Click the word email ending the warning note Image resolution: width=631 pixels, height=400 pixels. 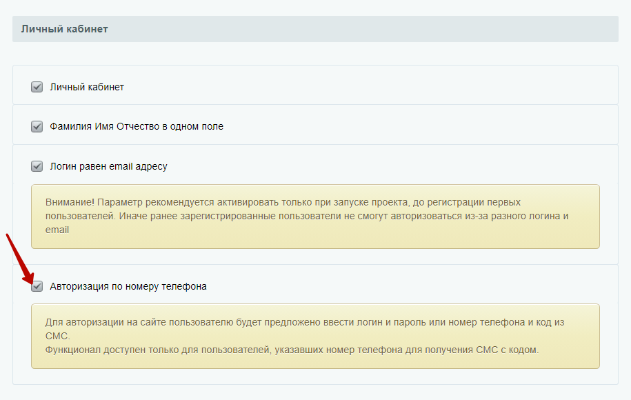57,230
